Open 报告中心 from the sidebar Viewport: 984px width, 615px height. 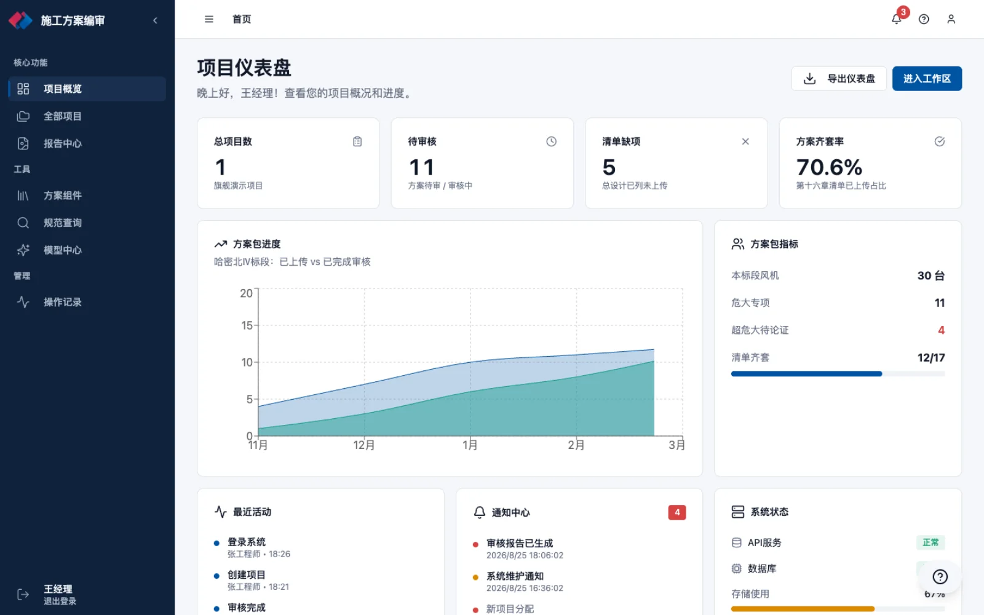87,143
